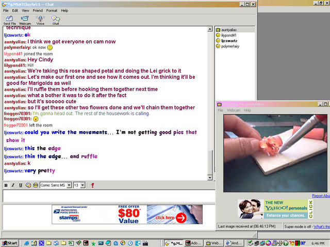Switch to the Web... taskbar button

214,243
